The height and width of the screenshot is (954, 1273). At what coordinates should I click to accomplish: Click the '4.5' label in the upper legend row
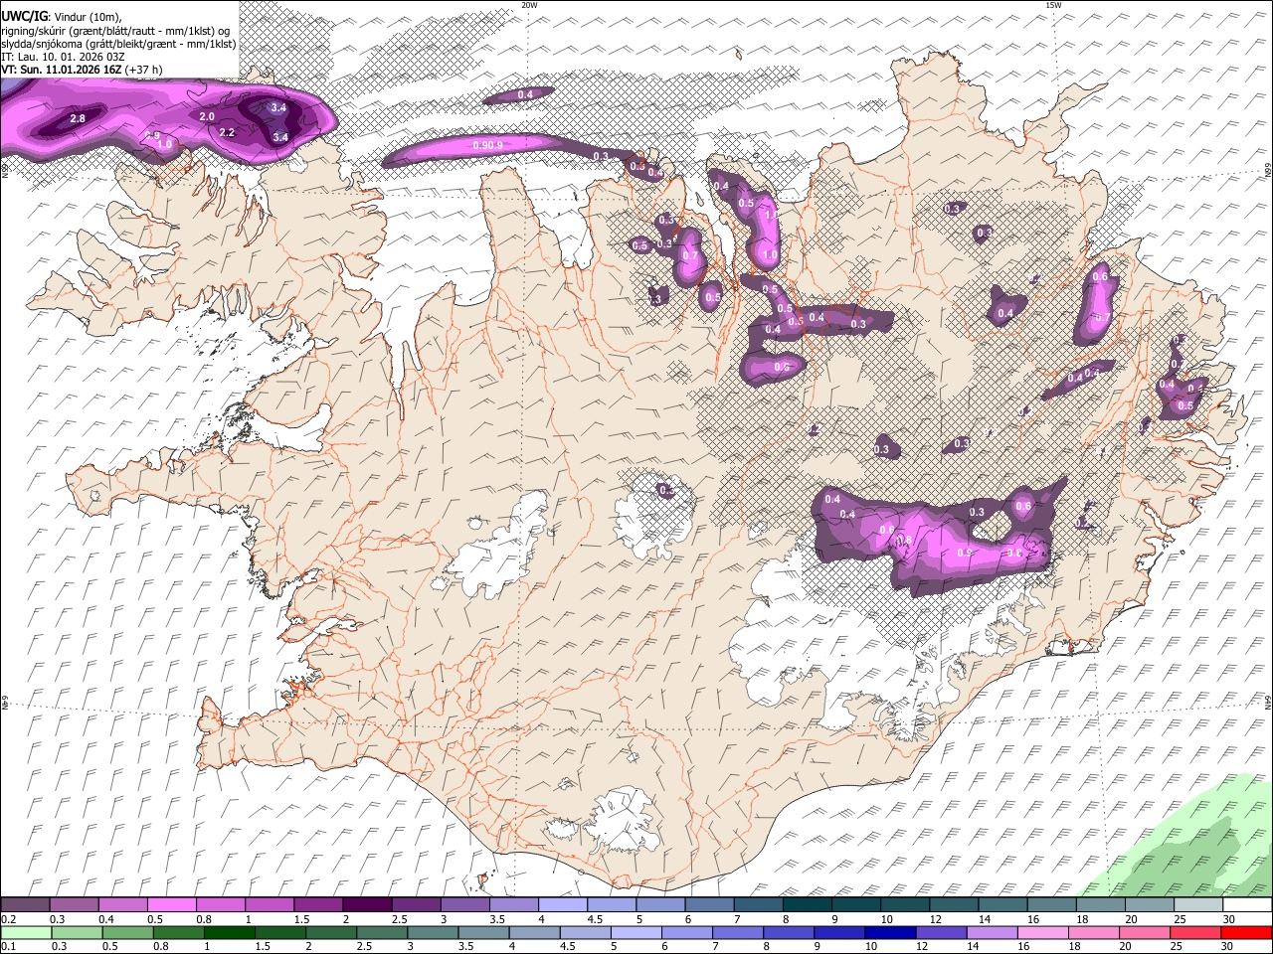pos(595,919)
